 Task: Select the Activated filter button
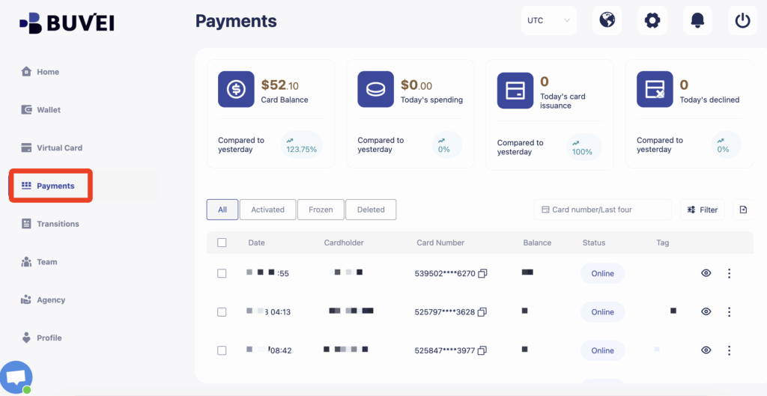[x=267, y=210]
